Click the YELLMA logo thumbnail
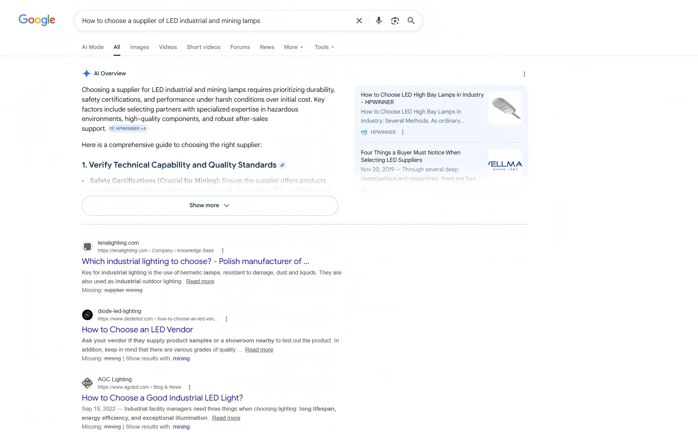This screenshot has width=698, height=432. coord(505,166)
